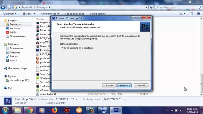Viewport: 203px width, 114px height.
Task: Select Equipo in the navigation pane
Action: click(12, 76)
